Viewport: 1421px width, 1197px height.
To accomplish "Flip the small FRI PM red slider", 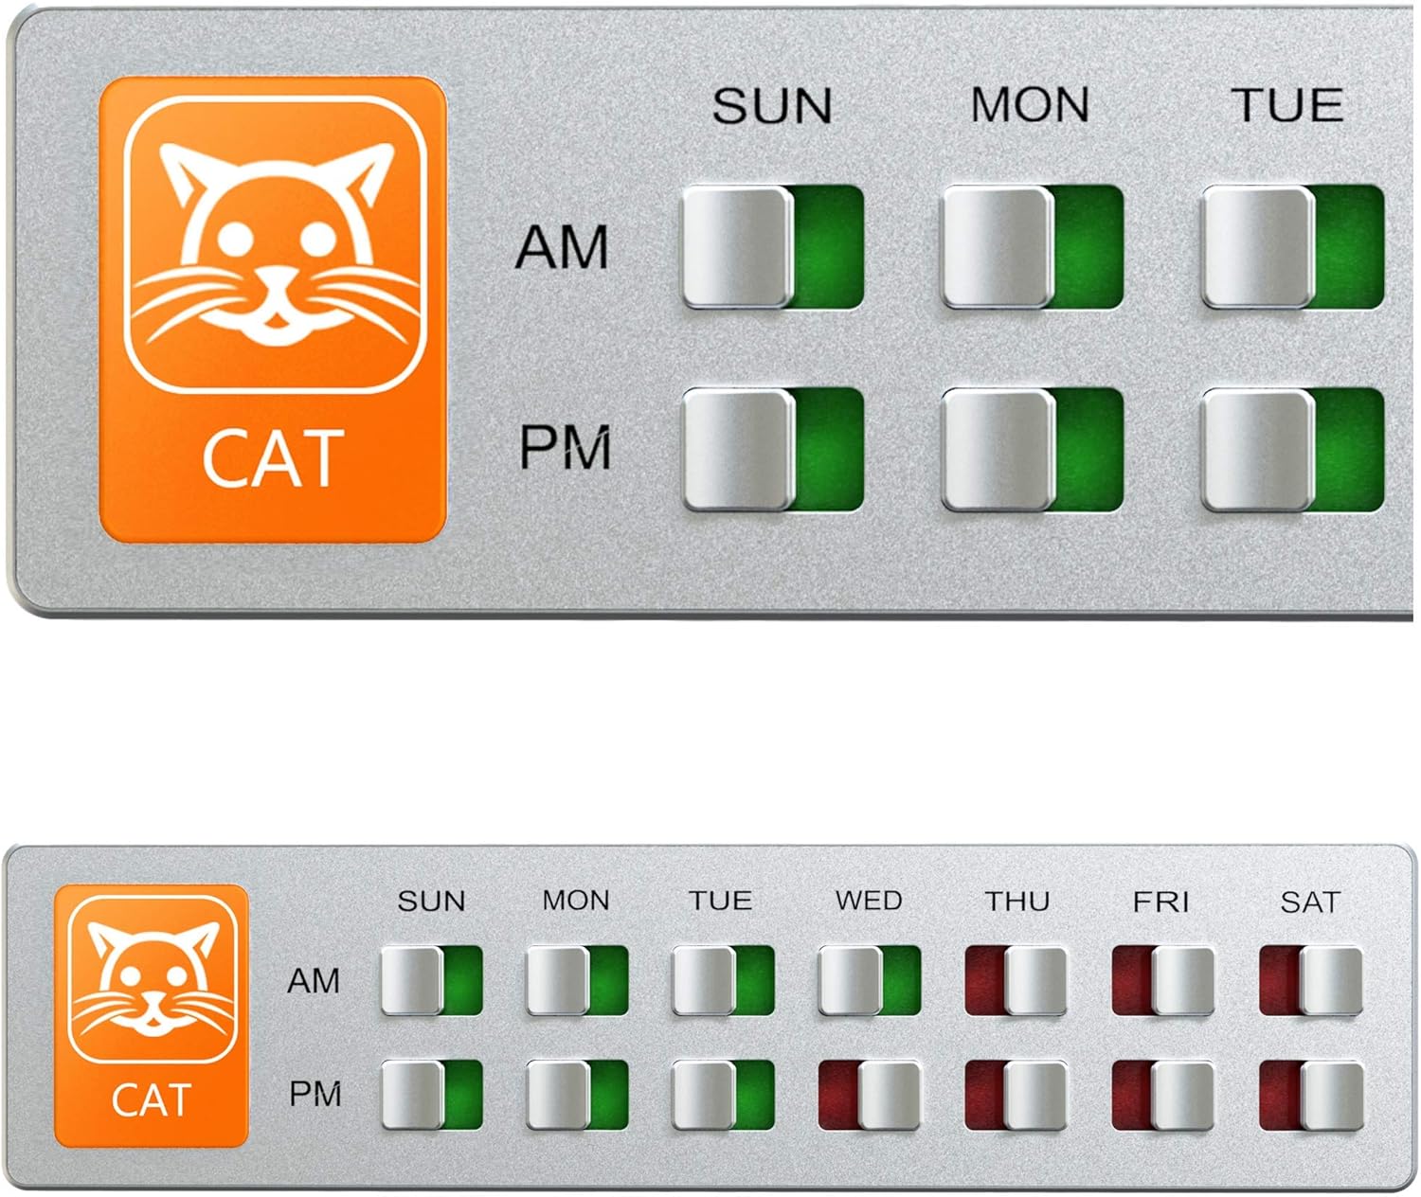I will point(1162,1095).
